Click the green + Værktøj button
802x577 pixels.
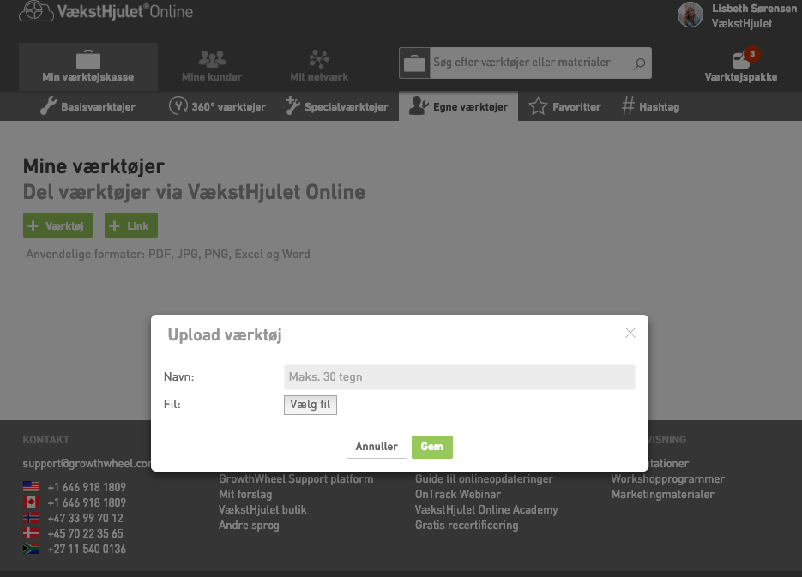pos(57,225)
